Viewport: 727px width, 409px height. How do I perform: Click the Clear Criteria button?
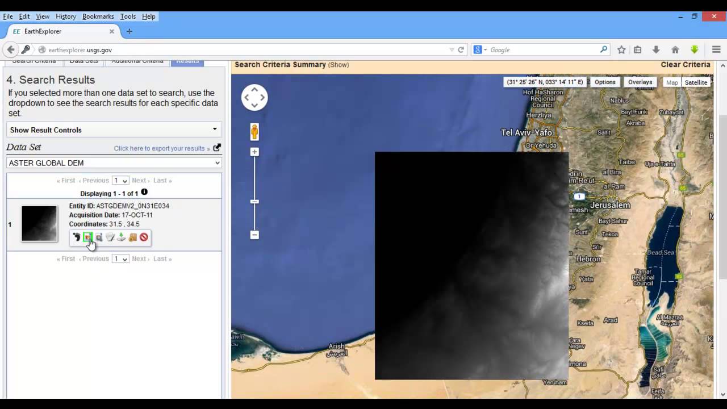[686, 65]
